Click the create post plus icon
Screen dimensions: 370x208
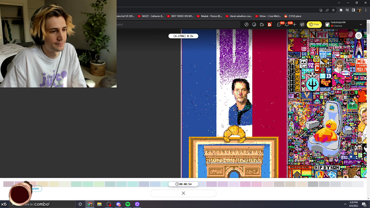294,24
